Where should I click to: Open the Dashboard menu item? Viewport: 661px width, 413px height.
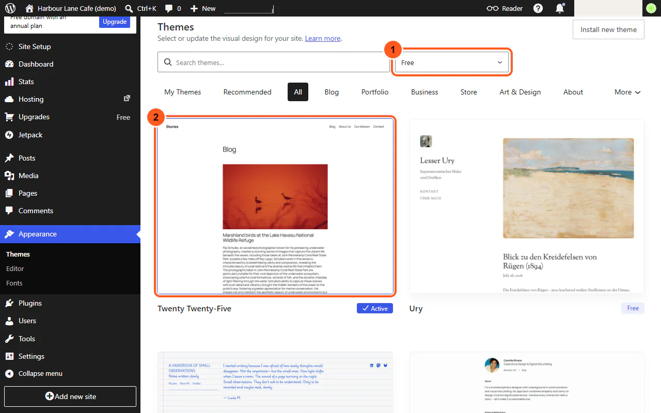pos(70,64)
